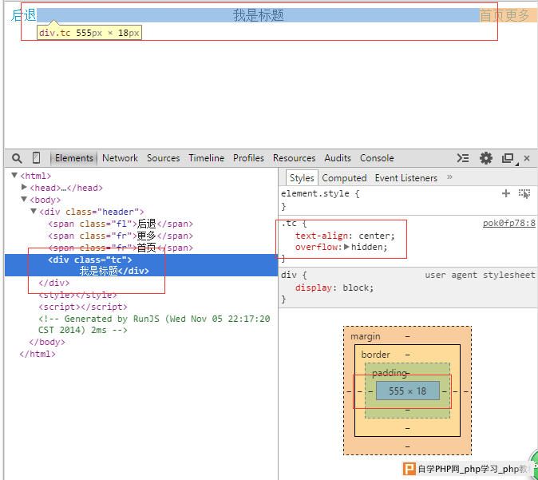Image resolution: width=538 pixels, height=480 pixels.
Task: Select the empty style node
Action: [77, 295]
